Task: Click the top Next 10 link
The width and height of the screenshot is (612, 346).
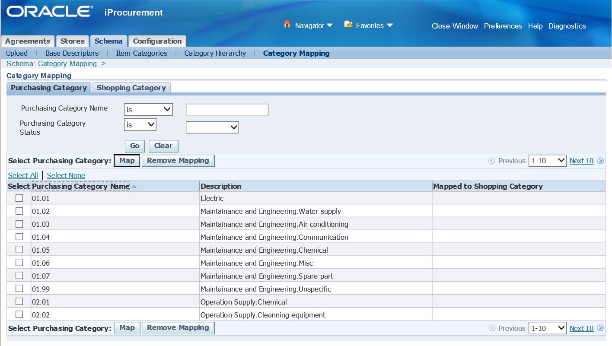Action: click(x=581, y=161)
